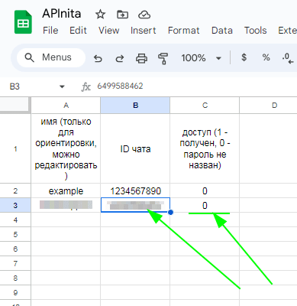Open the Edit menu
Screen dimensions: 297x306
(x=78, y=31)
